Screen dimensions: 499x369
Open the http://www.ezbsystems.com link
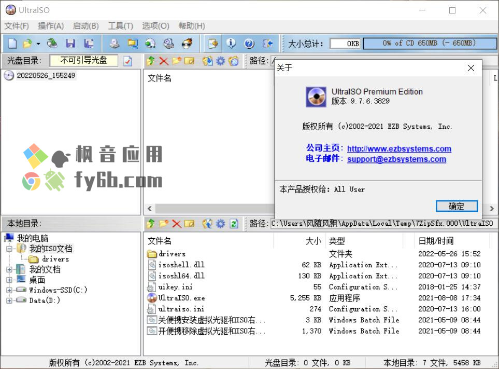pyautogui.click(x=399, y=149)
